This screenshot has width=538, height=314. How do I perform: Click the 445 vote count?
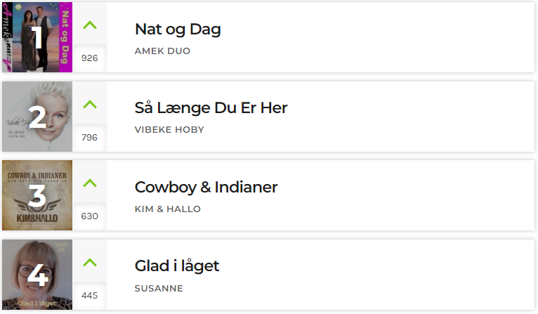coord(90,296)
